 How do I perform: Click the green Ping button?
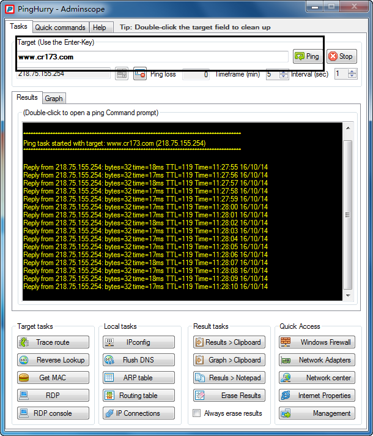[307, 56]
